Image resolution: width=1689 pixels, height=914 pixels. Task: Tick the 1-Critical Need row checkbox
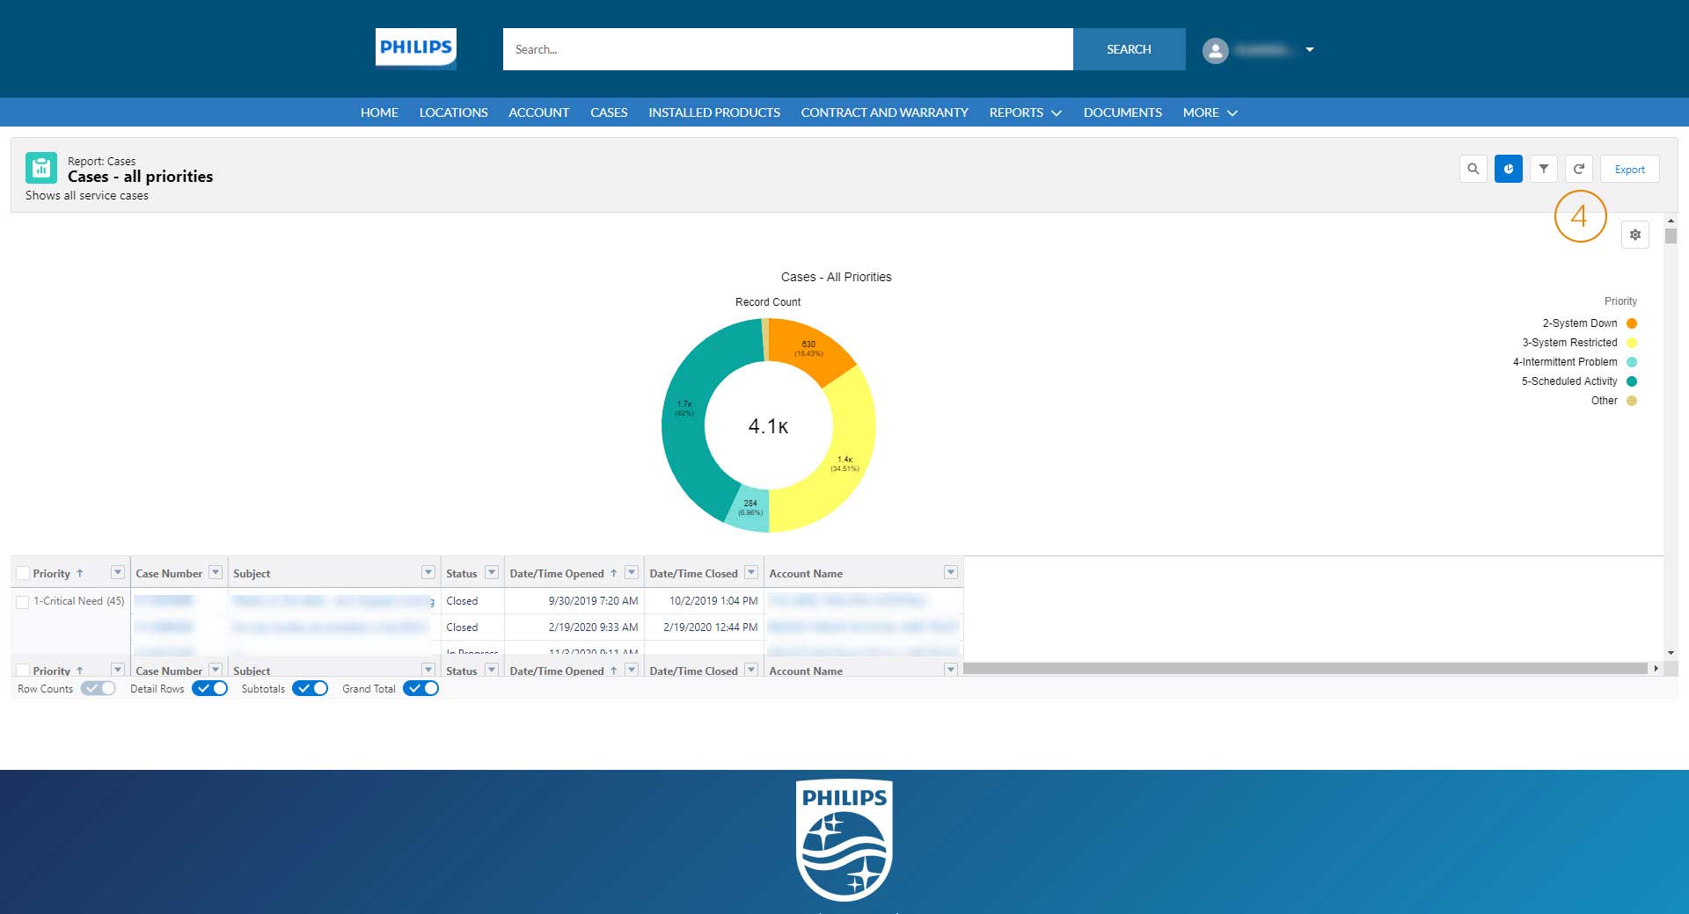coord(23,602)
